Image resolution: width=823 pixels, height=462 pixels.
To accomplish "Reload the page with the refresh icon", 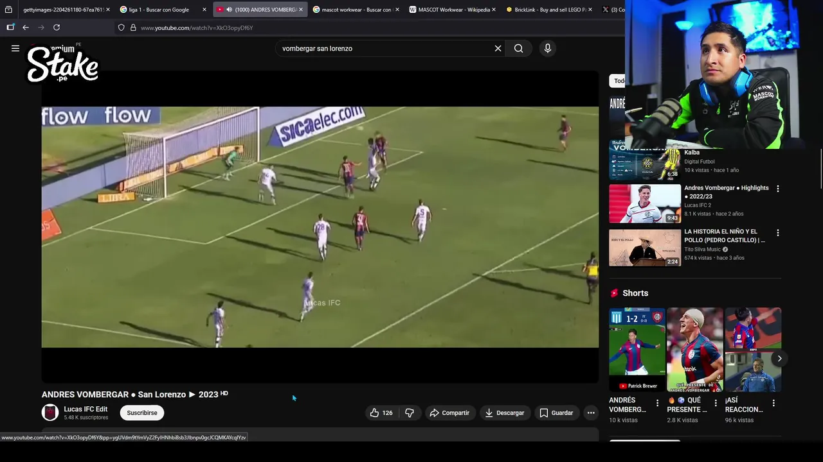I will point(57,28).
